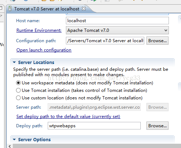The image size is (181, 148).
Task: Browse for the configuration path
Action: point(157,41)
